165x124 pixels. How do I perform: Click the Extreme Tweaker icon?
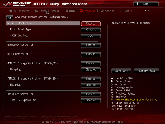(36, 11)
